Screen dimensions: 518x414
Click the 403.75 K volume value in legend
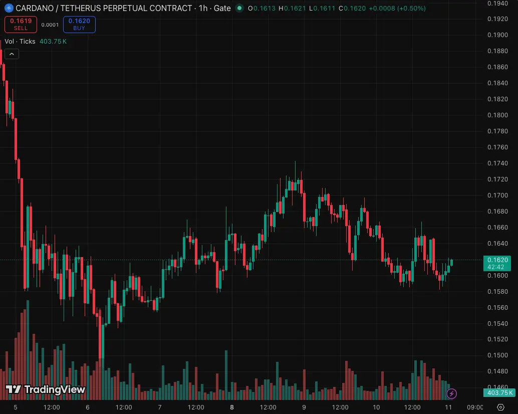(53, 41)
